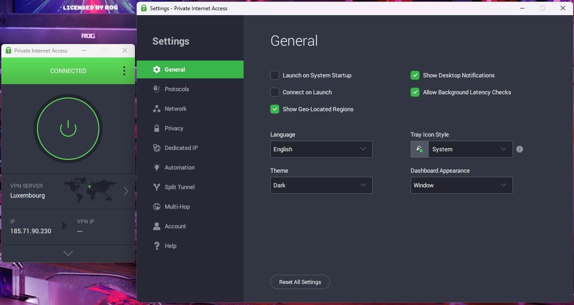Open the Dashboard Appearance dropdown
This screenshot has width=574, height=305.
tap(461, 185)
